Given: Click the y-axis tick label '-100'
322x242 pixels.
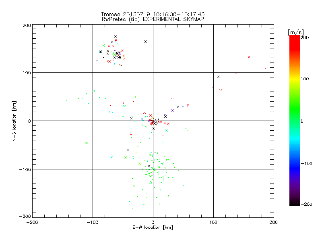Looking at the screenshot, I should (x=25, y=169).
